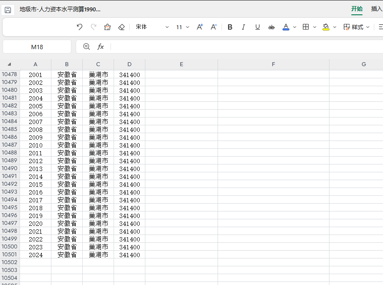Toggle strikethrough formatting
Screen dimensions: 383x285
[272, 27]
